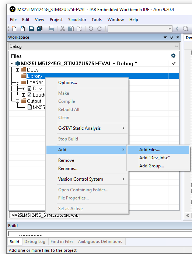
Task: Open the View menu
Action: (x=39, y=20)
